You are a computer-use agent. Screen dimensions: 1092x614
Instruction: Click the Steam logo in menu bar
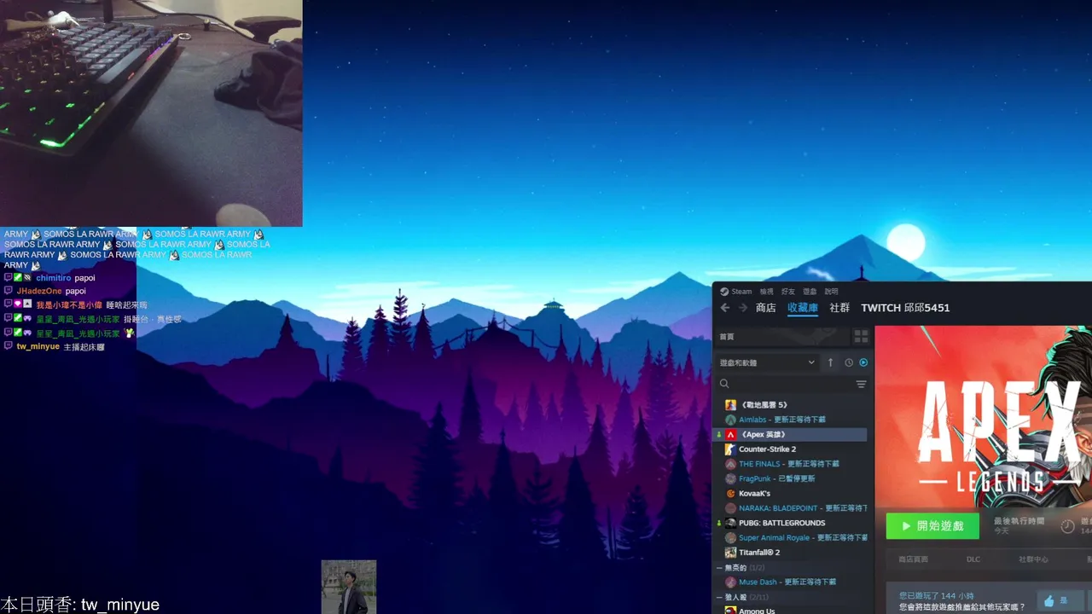724,292
